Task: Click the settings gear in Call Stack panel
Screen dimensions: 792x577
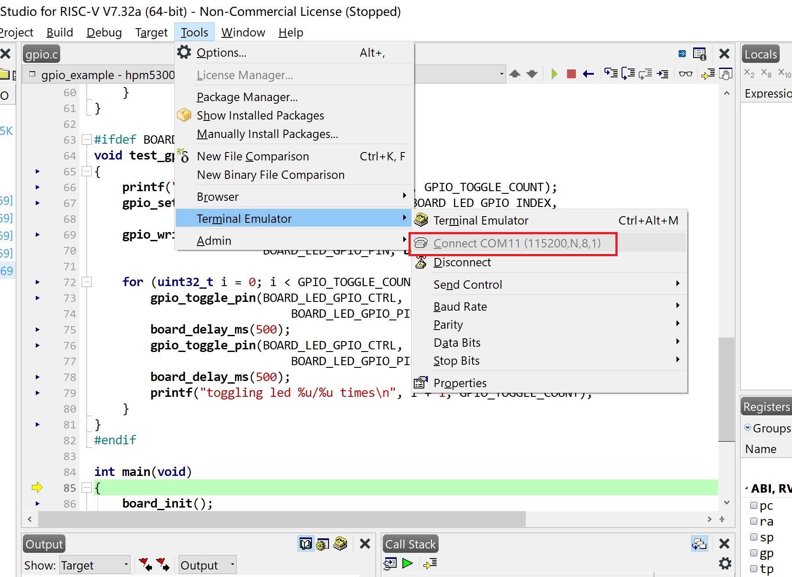Action: click(725, 563)
